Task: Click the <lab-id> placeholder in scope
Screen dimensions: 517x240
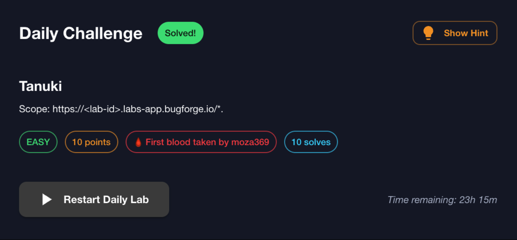Action: pos(103,109)
